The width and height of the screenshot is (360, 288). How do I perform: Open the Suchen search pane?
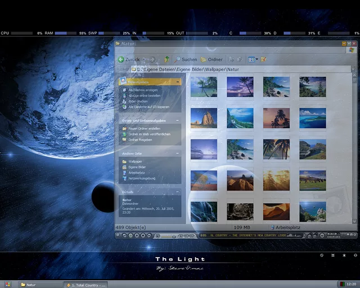click(186, 59)
